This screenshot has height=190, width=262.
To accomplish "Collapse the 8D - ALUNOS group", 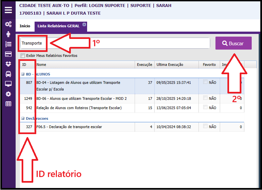I will 23,74.
